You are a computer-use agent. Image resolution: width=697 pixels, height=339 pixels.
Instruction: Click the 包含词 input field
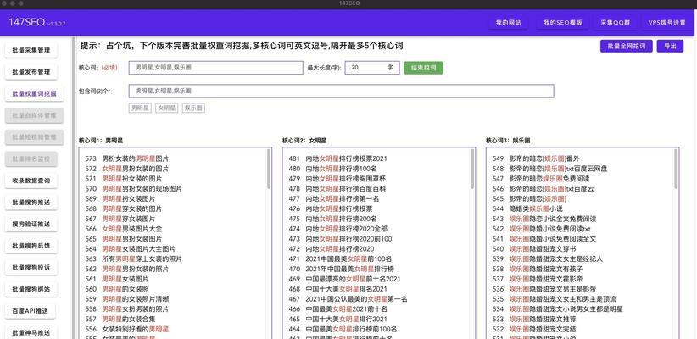coord(341,91)
